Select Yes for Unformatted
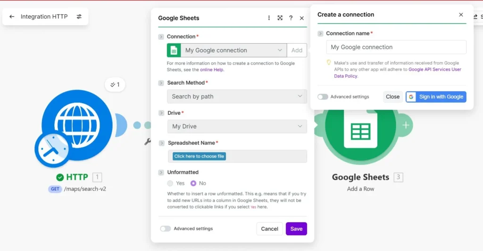The width and height of the screenshot is (483, 251). (x=170, y=183)
